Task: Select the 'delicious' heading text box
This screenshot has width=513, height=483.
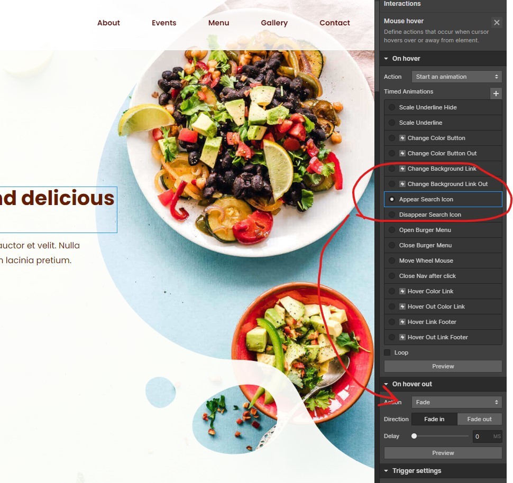Action: point(58,210)
